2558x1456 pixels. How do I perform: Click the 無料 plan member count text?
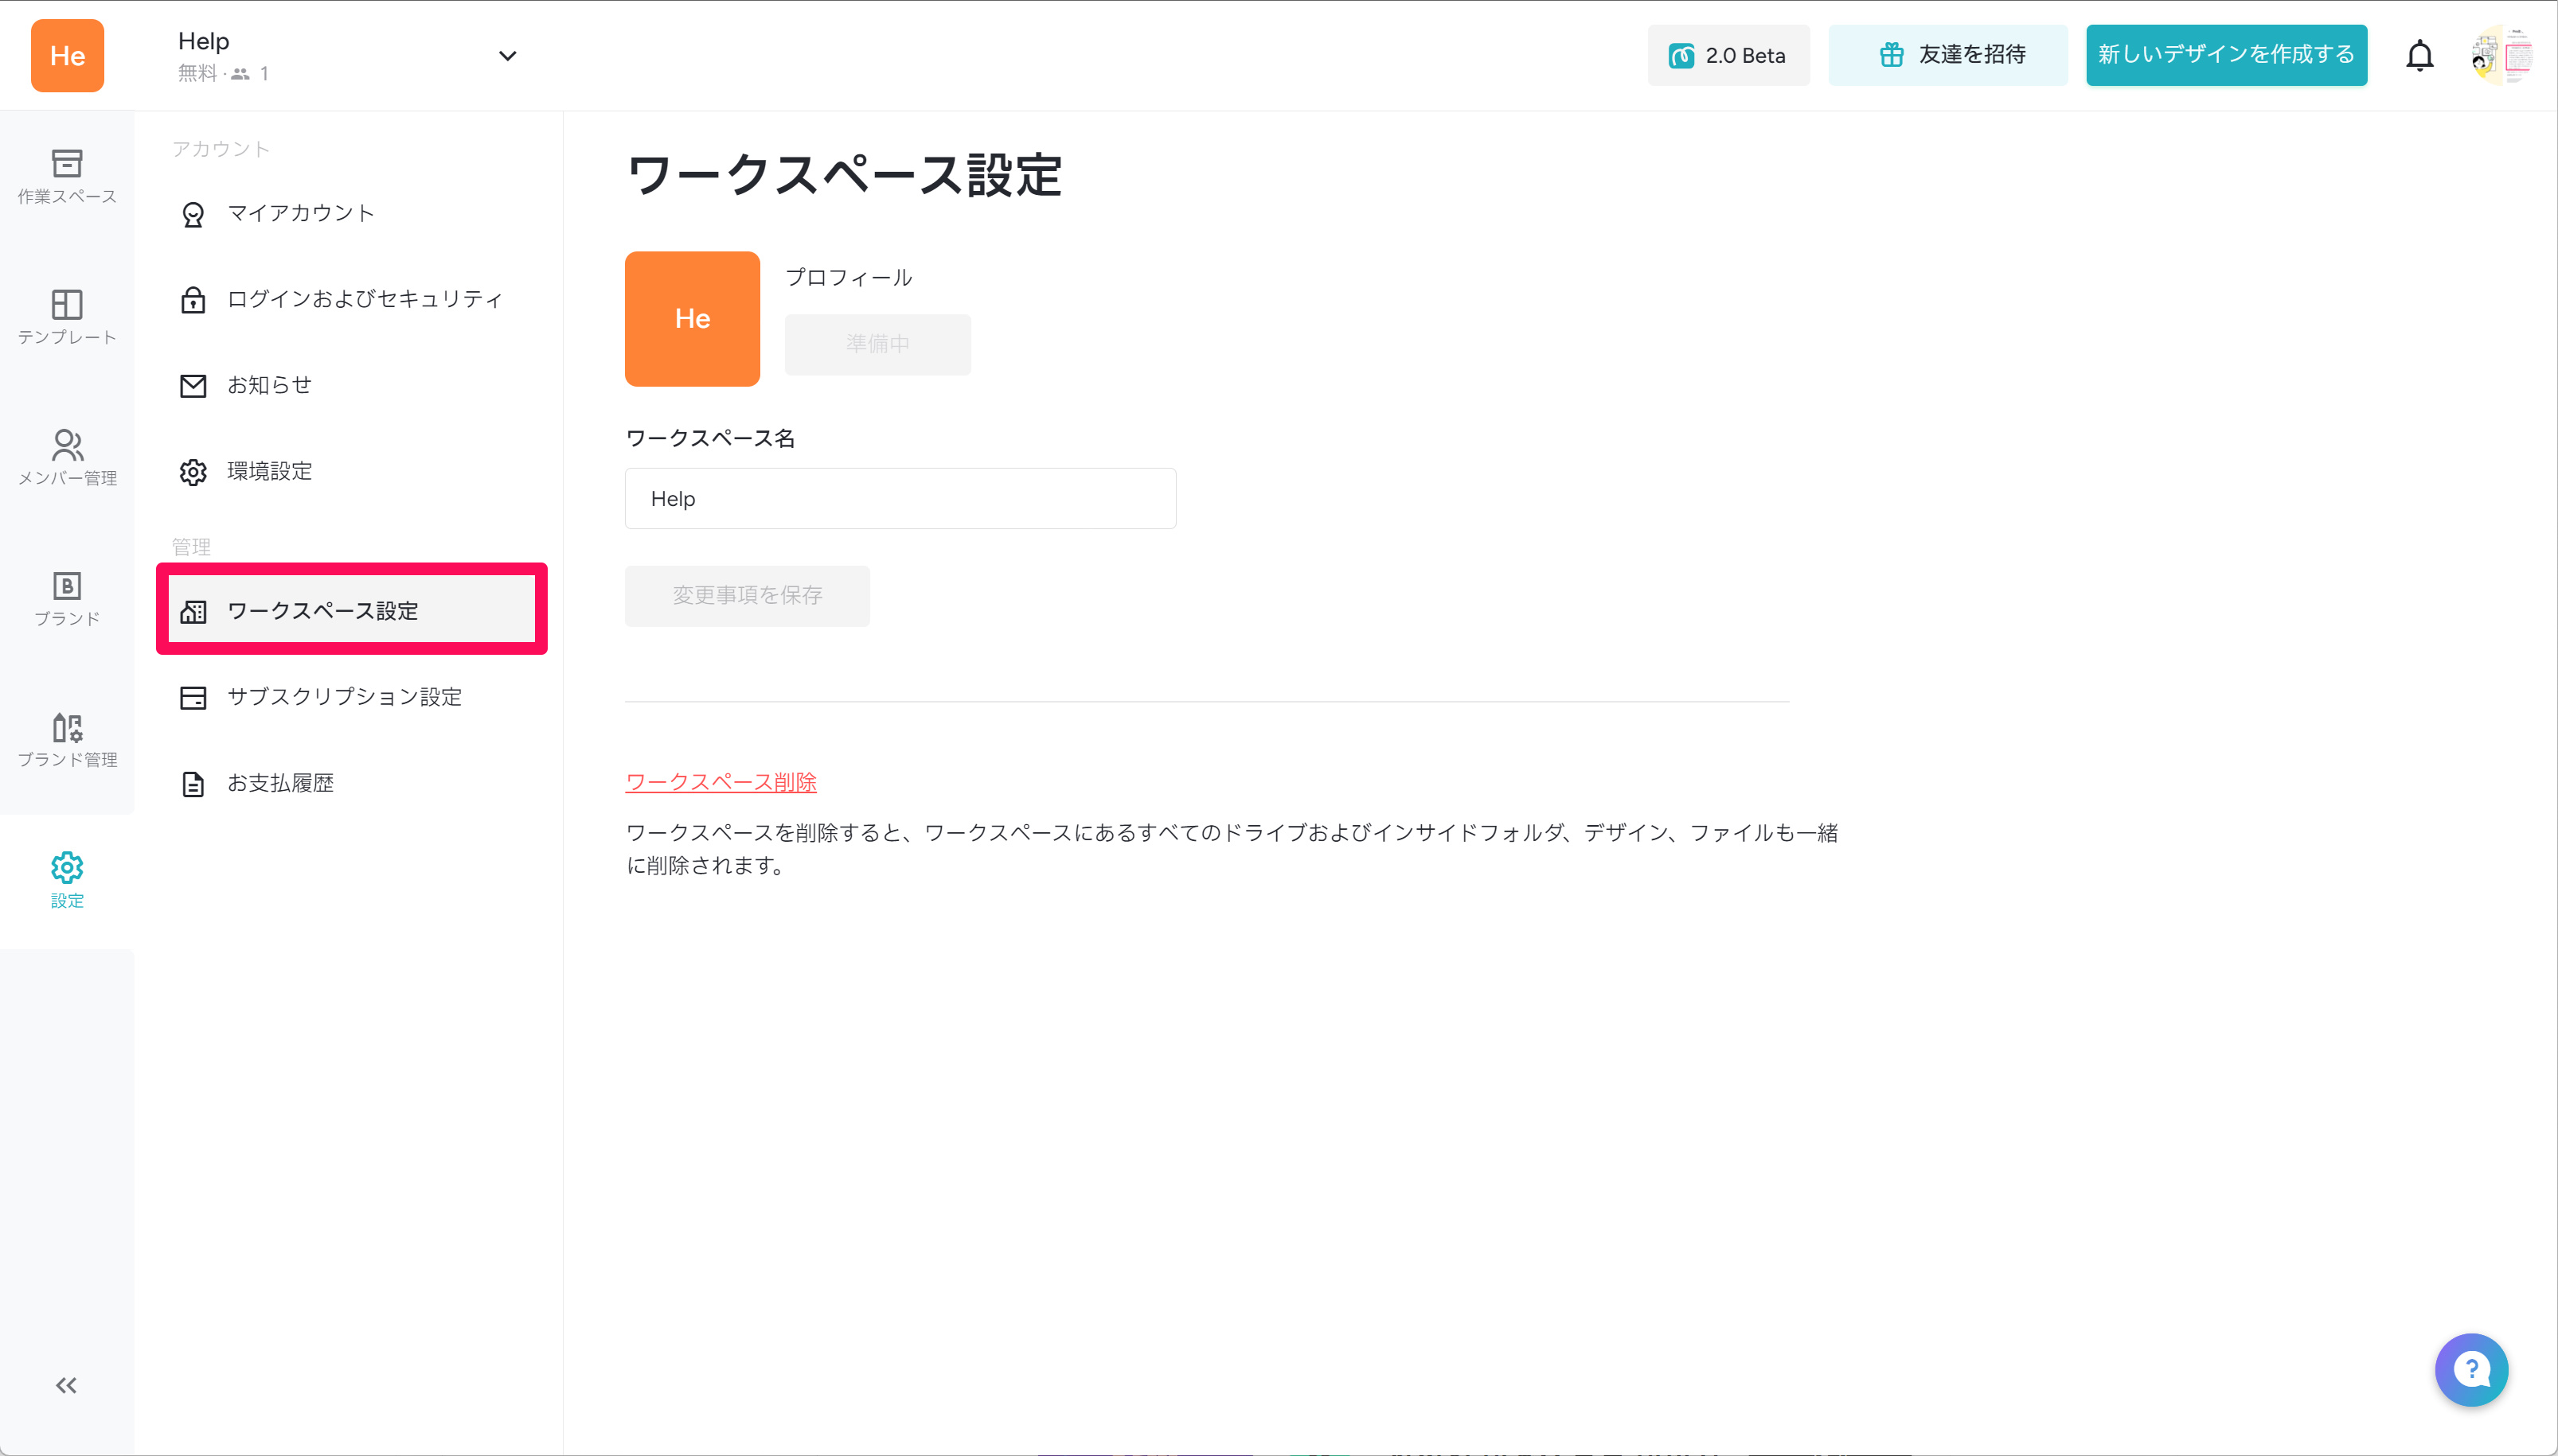coord(223,74)
